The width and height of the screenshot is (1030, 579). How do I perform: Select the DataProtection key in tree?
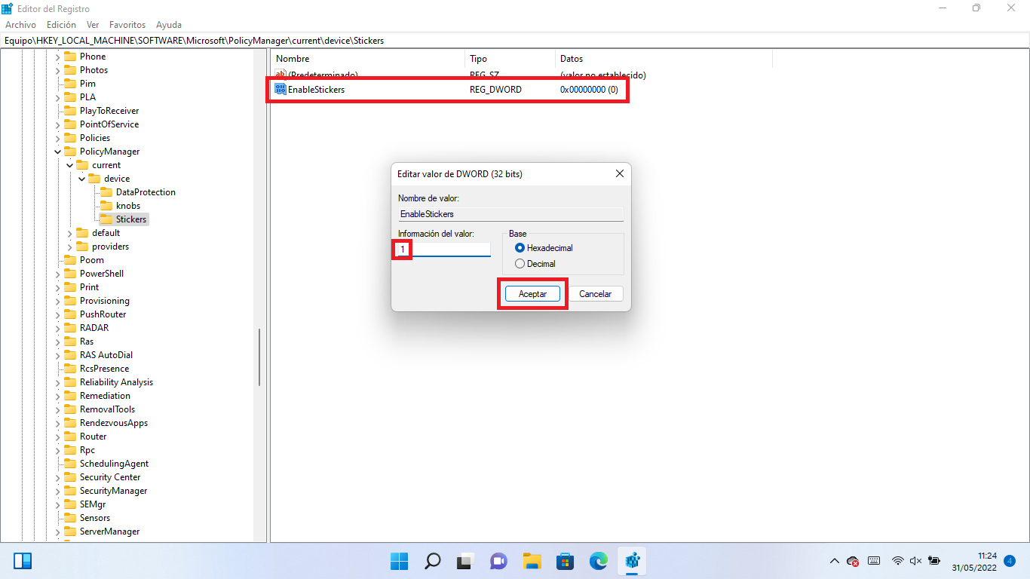[146, 192]
